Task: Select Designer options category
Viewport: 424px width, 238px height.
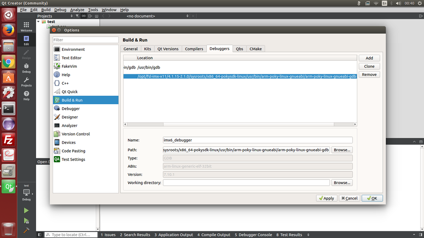Action: tap(86, 117)
